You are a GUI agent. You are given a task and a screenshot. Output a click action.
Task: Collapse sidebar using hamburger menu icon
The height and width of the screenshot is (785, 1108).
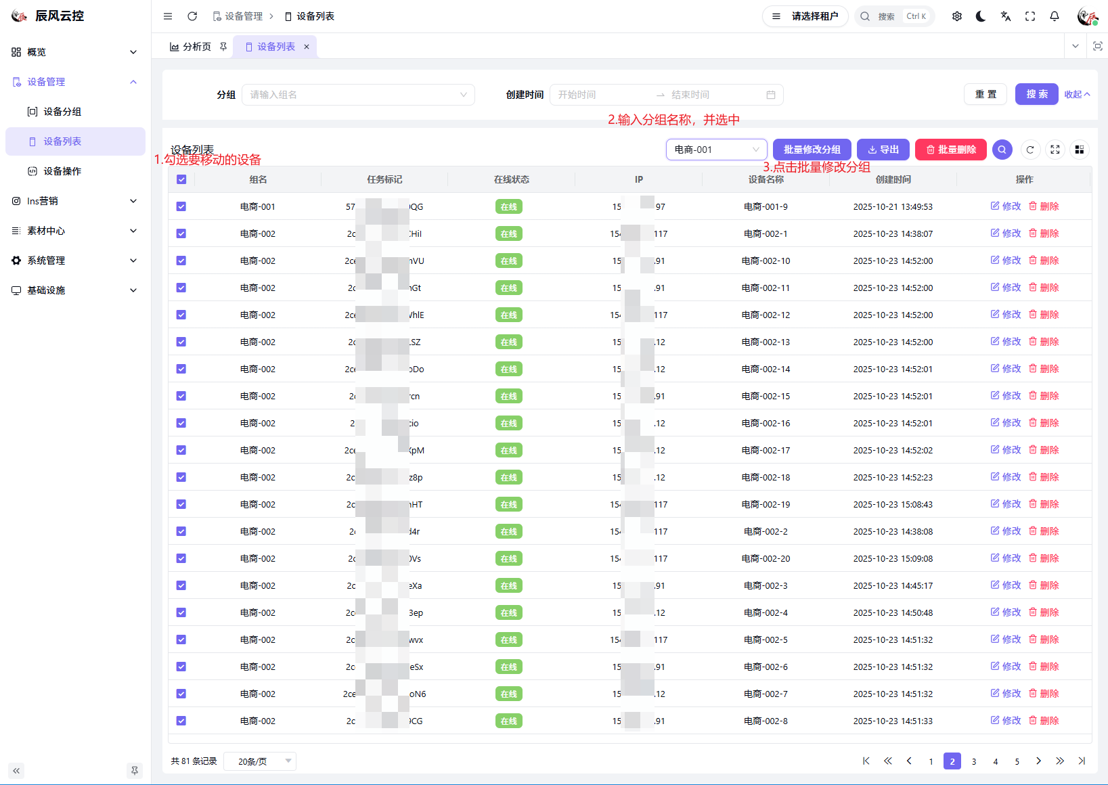click(x=168, y=16)
